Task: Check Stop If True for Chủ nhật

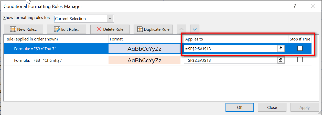Action: 300,60
